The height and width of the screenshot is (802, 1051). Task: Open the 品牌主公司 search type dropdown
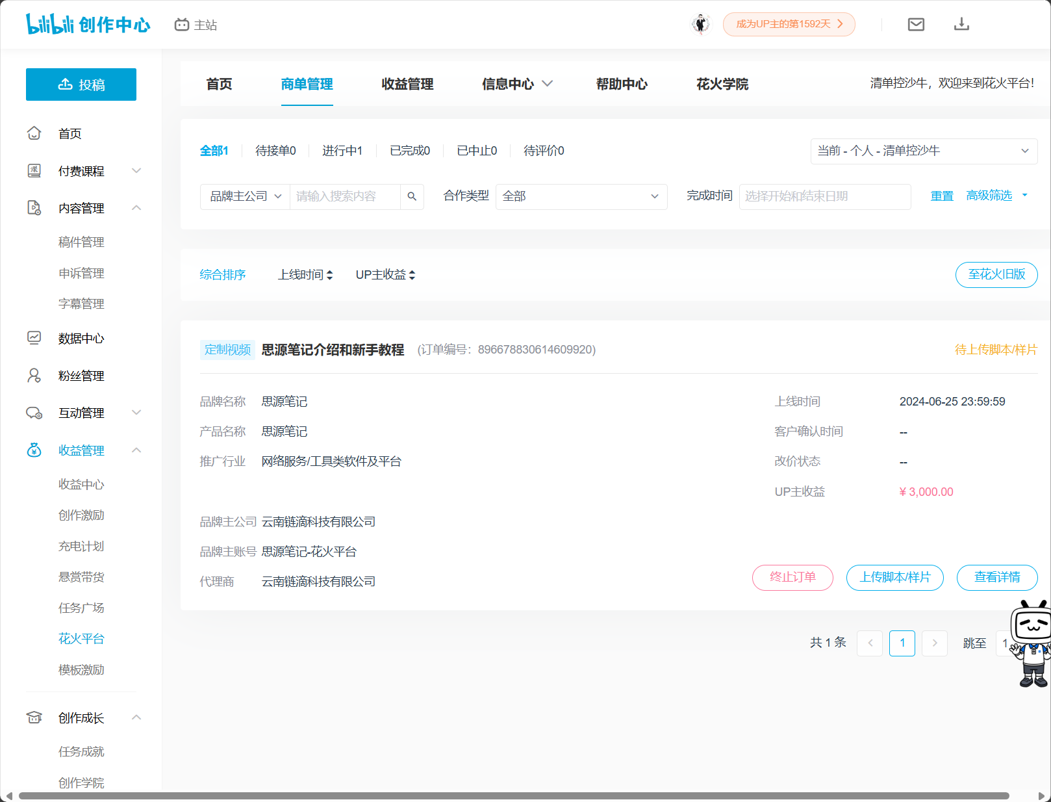[x=246, y=196]
